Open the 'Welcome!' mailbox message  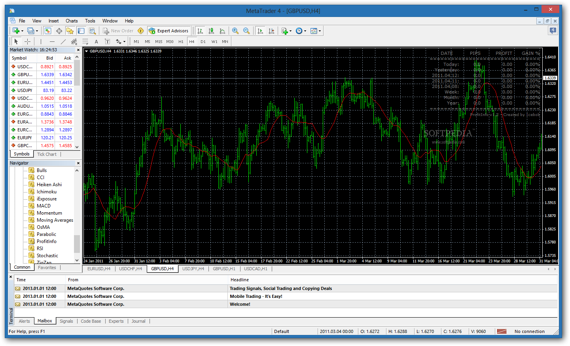coord(286,304)
